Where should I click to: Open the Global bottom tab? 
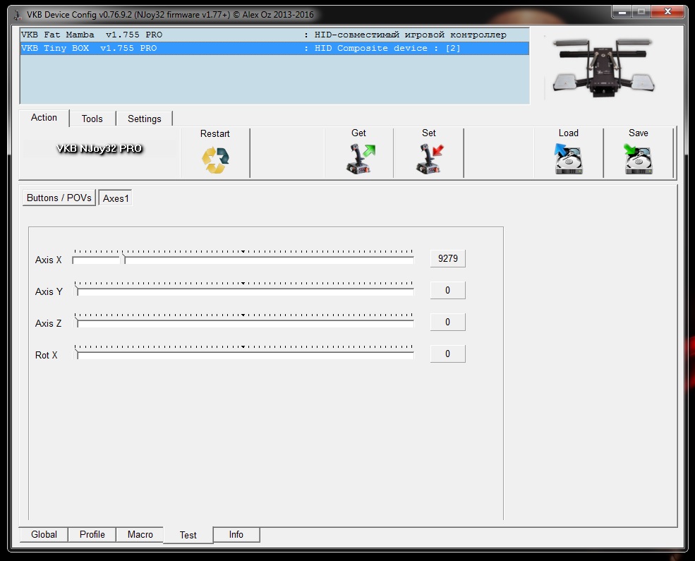(44, 535)
